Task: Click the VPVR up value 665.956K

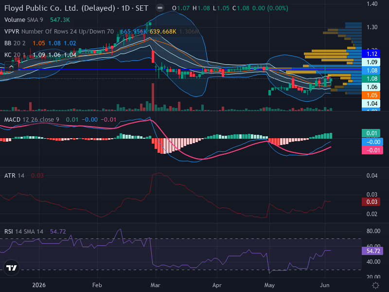Action: tap(133, 32)
